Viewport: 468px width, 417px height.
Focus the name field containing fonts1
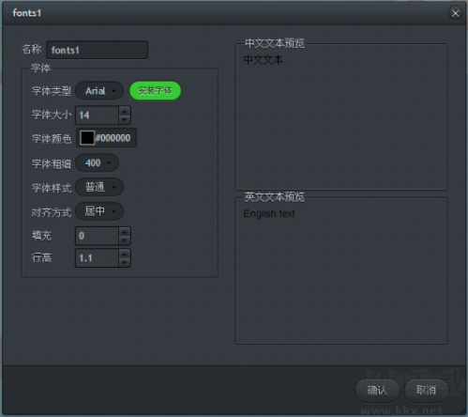tap(98, 50)
